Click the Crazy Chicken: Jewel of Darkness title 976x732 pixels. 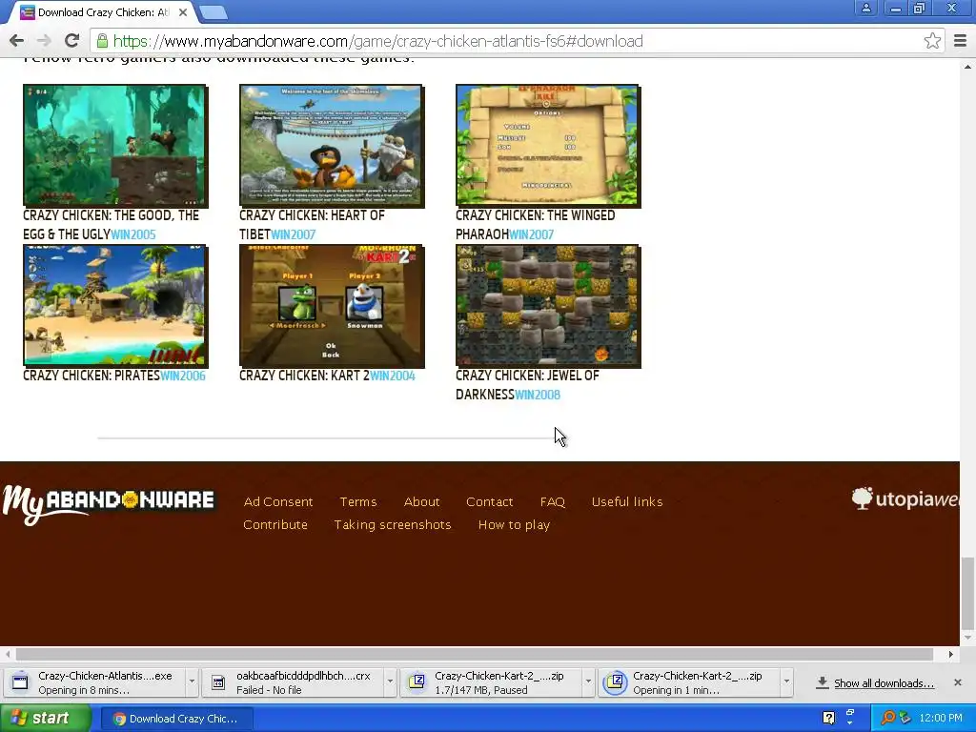pyautogui.click(x=527, y=385)
